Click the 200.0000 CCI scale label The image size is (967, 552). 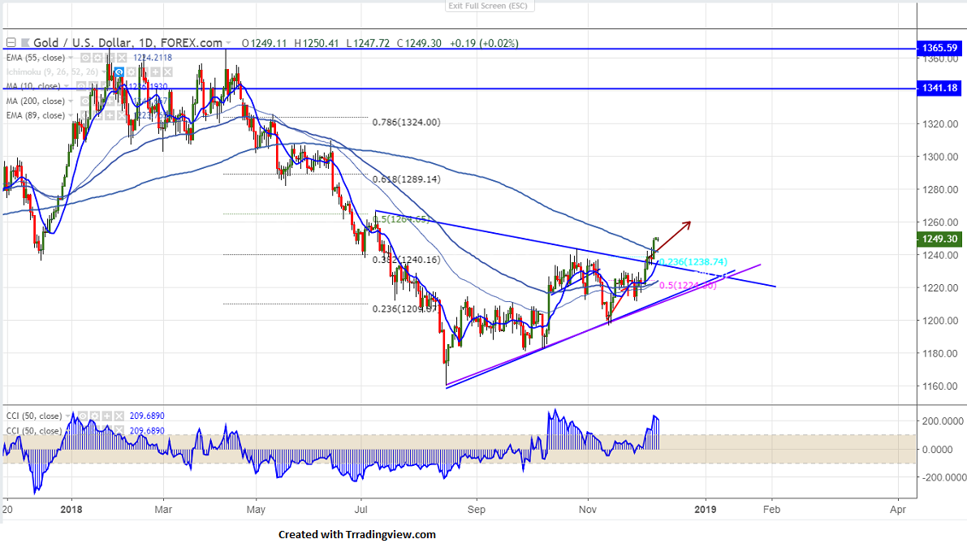pyautogui.click(x=943, y=420)
